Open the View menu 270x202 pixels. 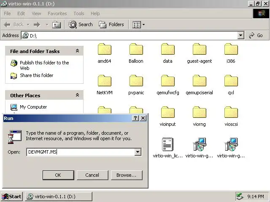[36, 13]
